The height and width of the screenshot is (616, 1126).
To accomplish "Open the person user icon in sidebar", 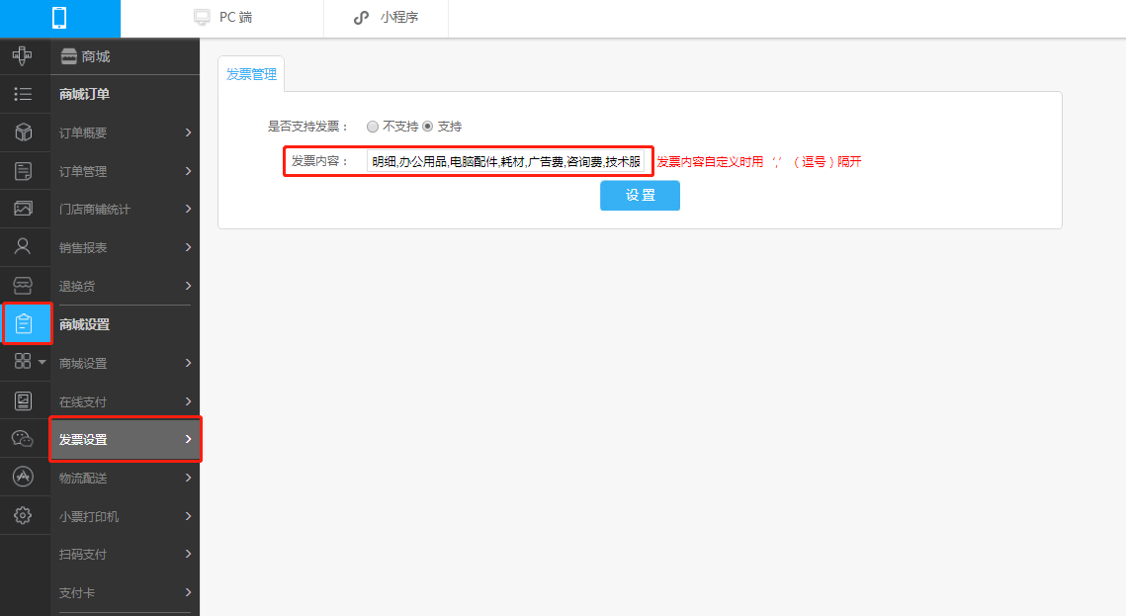I will tap(23, 247).
